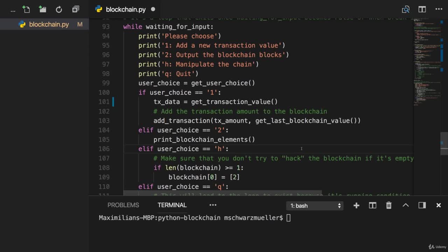448x252 pixels.
Task: Click '2: Output the blockchain blocks' string
Action: pyautogui.click(x=223, y=55)
